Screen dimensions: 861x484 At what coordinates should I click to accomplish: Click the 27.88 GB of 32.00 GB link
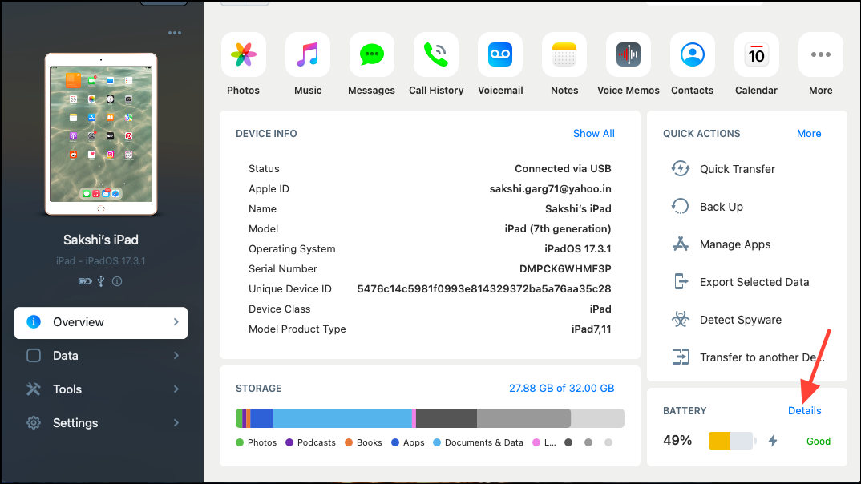pyautogui.click(x=561, y=388)
